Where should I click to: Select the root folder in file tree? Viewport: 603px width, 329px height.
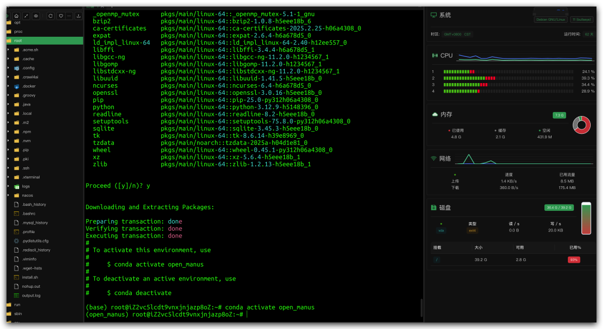click(x=18, y=41)
